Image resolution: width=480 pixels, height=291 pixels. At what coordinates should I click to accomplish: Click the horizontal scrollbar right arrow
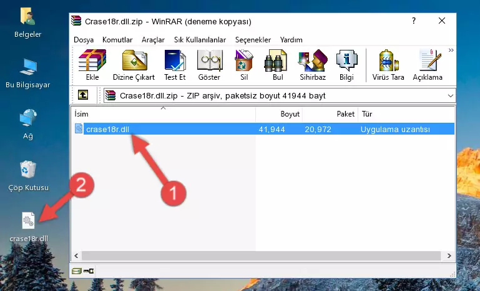point(449,255)
